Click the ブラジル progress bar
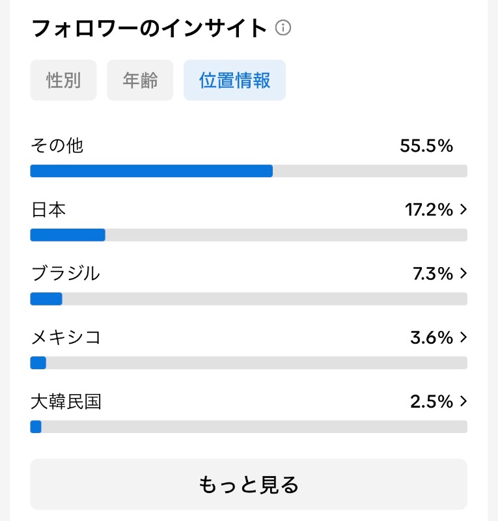 point(249,299)
